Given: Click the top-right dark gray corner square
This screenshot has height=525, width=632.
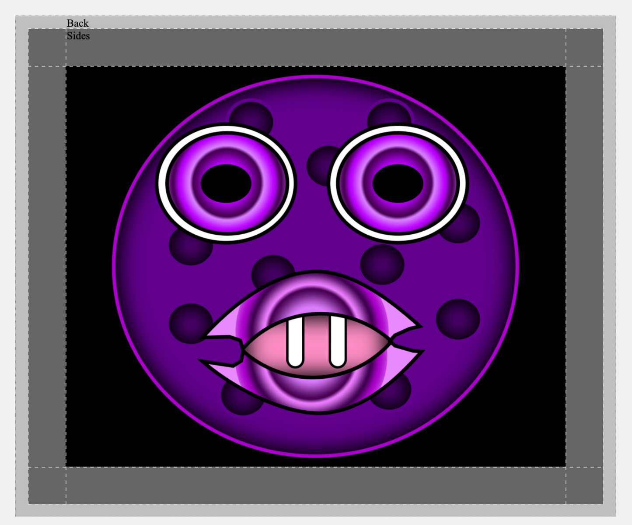Looking at the screenshot, I should [584, 47].
